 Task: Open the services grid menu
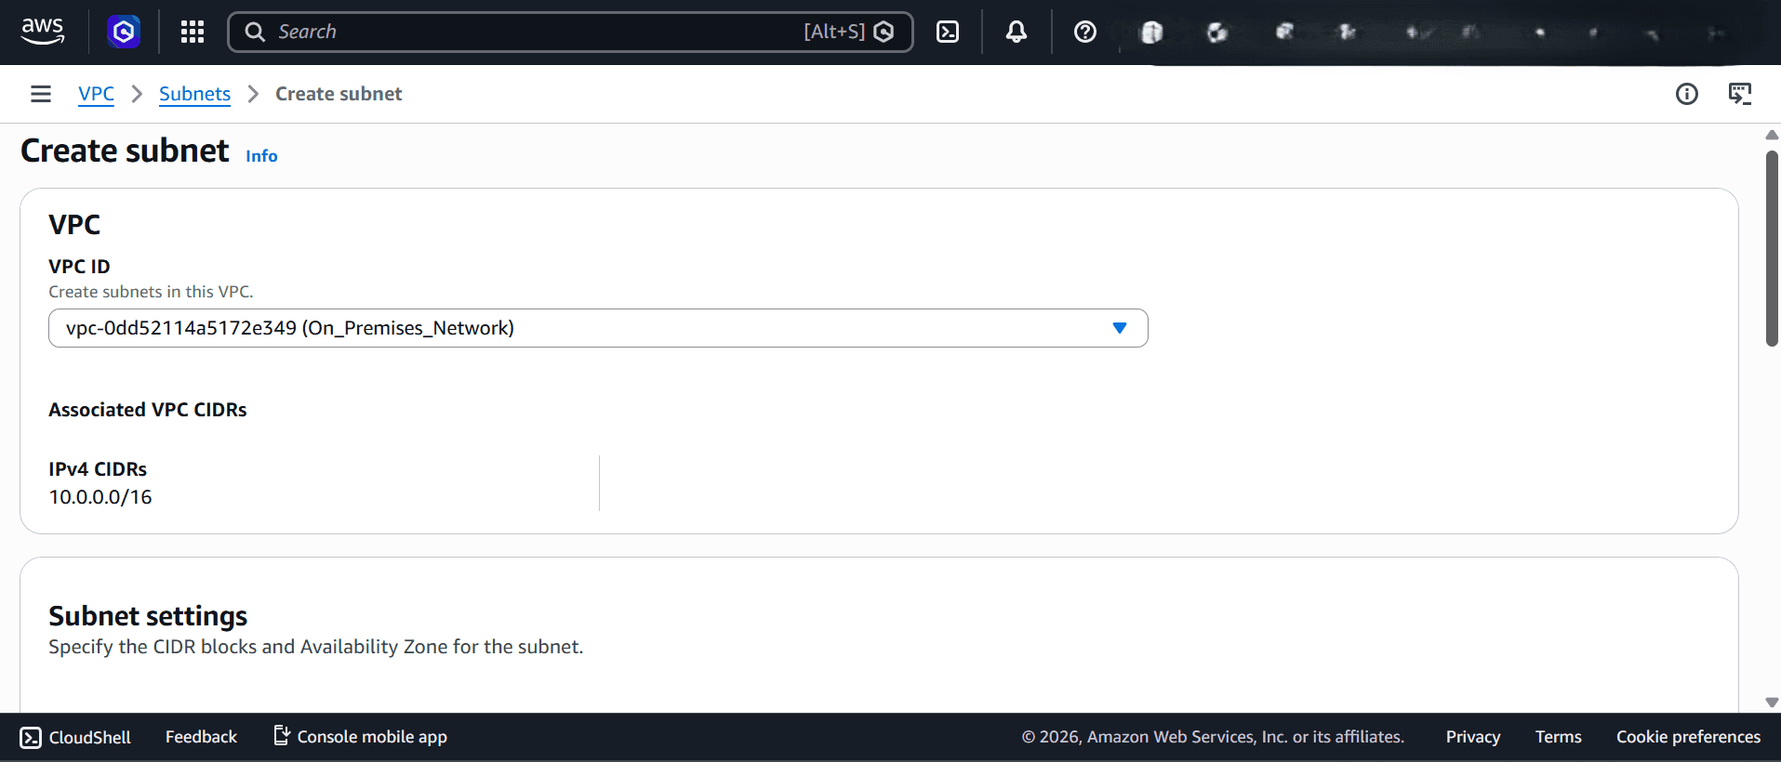193,32
